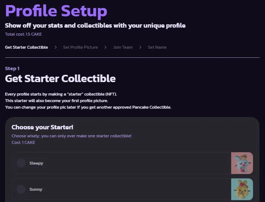This screenshot has width=265, height=202.
Task: Click 'Every profile starts by making' sentence
Action: coord(61,94)
